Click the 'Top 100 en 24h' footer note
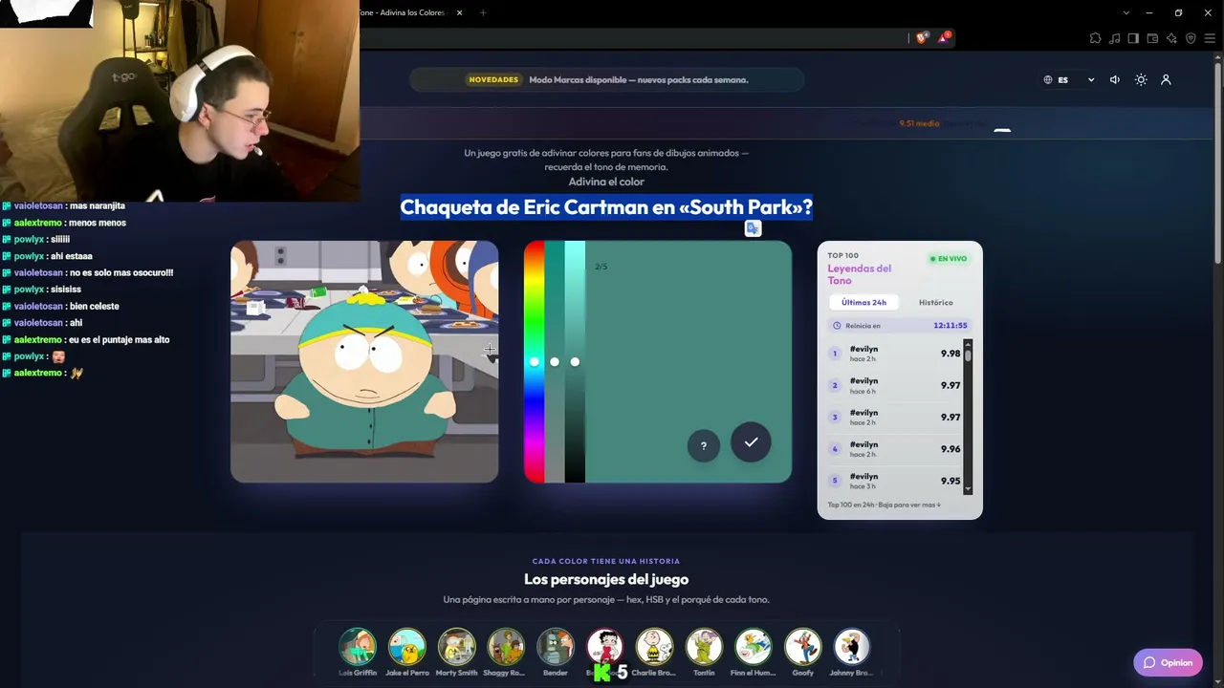The width and height of the screenshot is (1224, 688). [x=885, y=505]
